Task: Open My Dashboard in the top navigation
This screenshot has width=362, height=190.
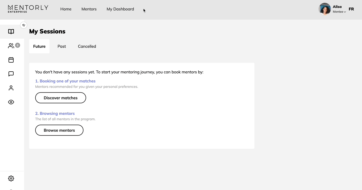Action: point(120,9)
